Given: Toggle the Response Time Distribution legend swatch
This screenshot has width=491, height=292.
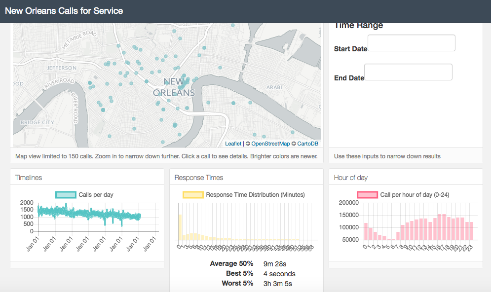Looking at the screenshot, I should point(193,195).
